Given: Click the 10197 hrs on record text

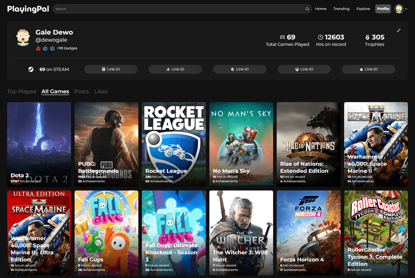Looking at the screenshot, I should pyautogui.click(x=26, y=181).
